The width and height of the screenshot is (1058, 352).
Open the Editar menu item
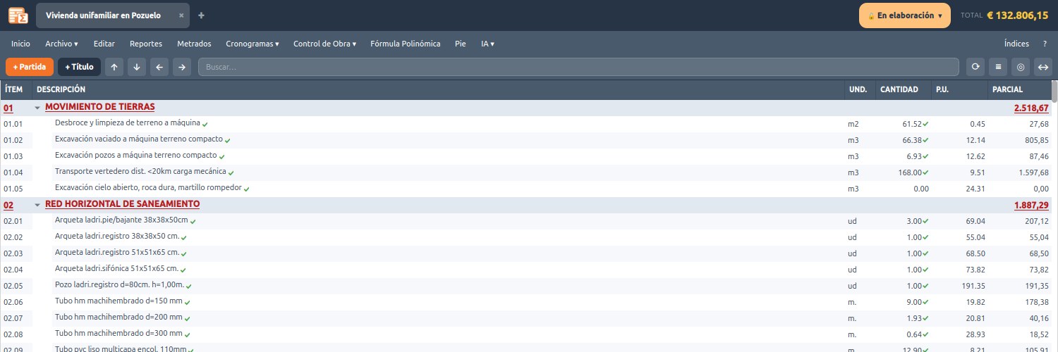click(104, 44)
